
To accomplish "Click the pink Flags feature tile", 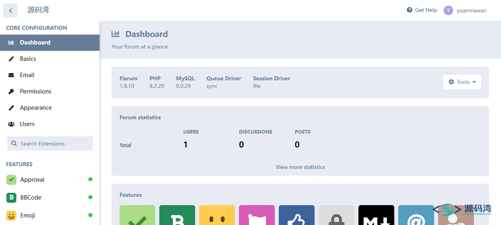I will (x=257, y=215).
